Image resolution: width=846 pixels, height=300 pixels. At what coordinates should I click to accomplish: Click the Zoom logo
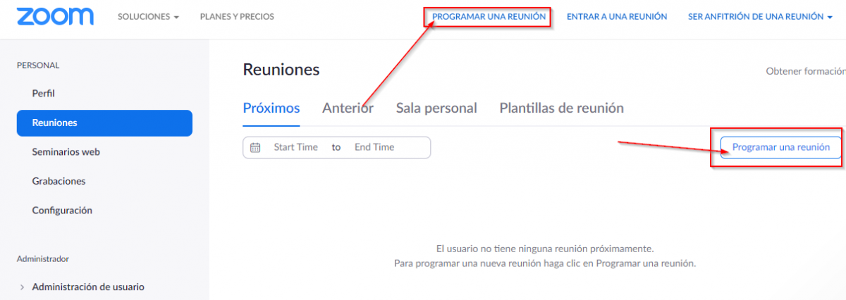pos(54,16)
